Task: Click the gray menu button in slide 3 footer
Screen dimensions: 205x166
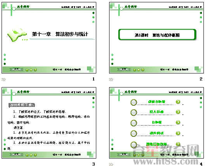Action: (16, 154)
